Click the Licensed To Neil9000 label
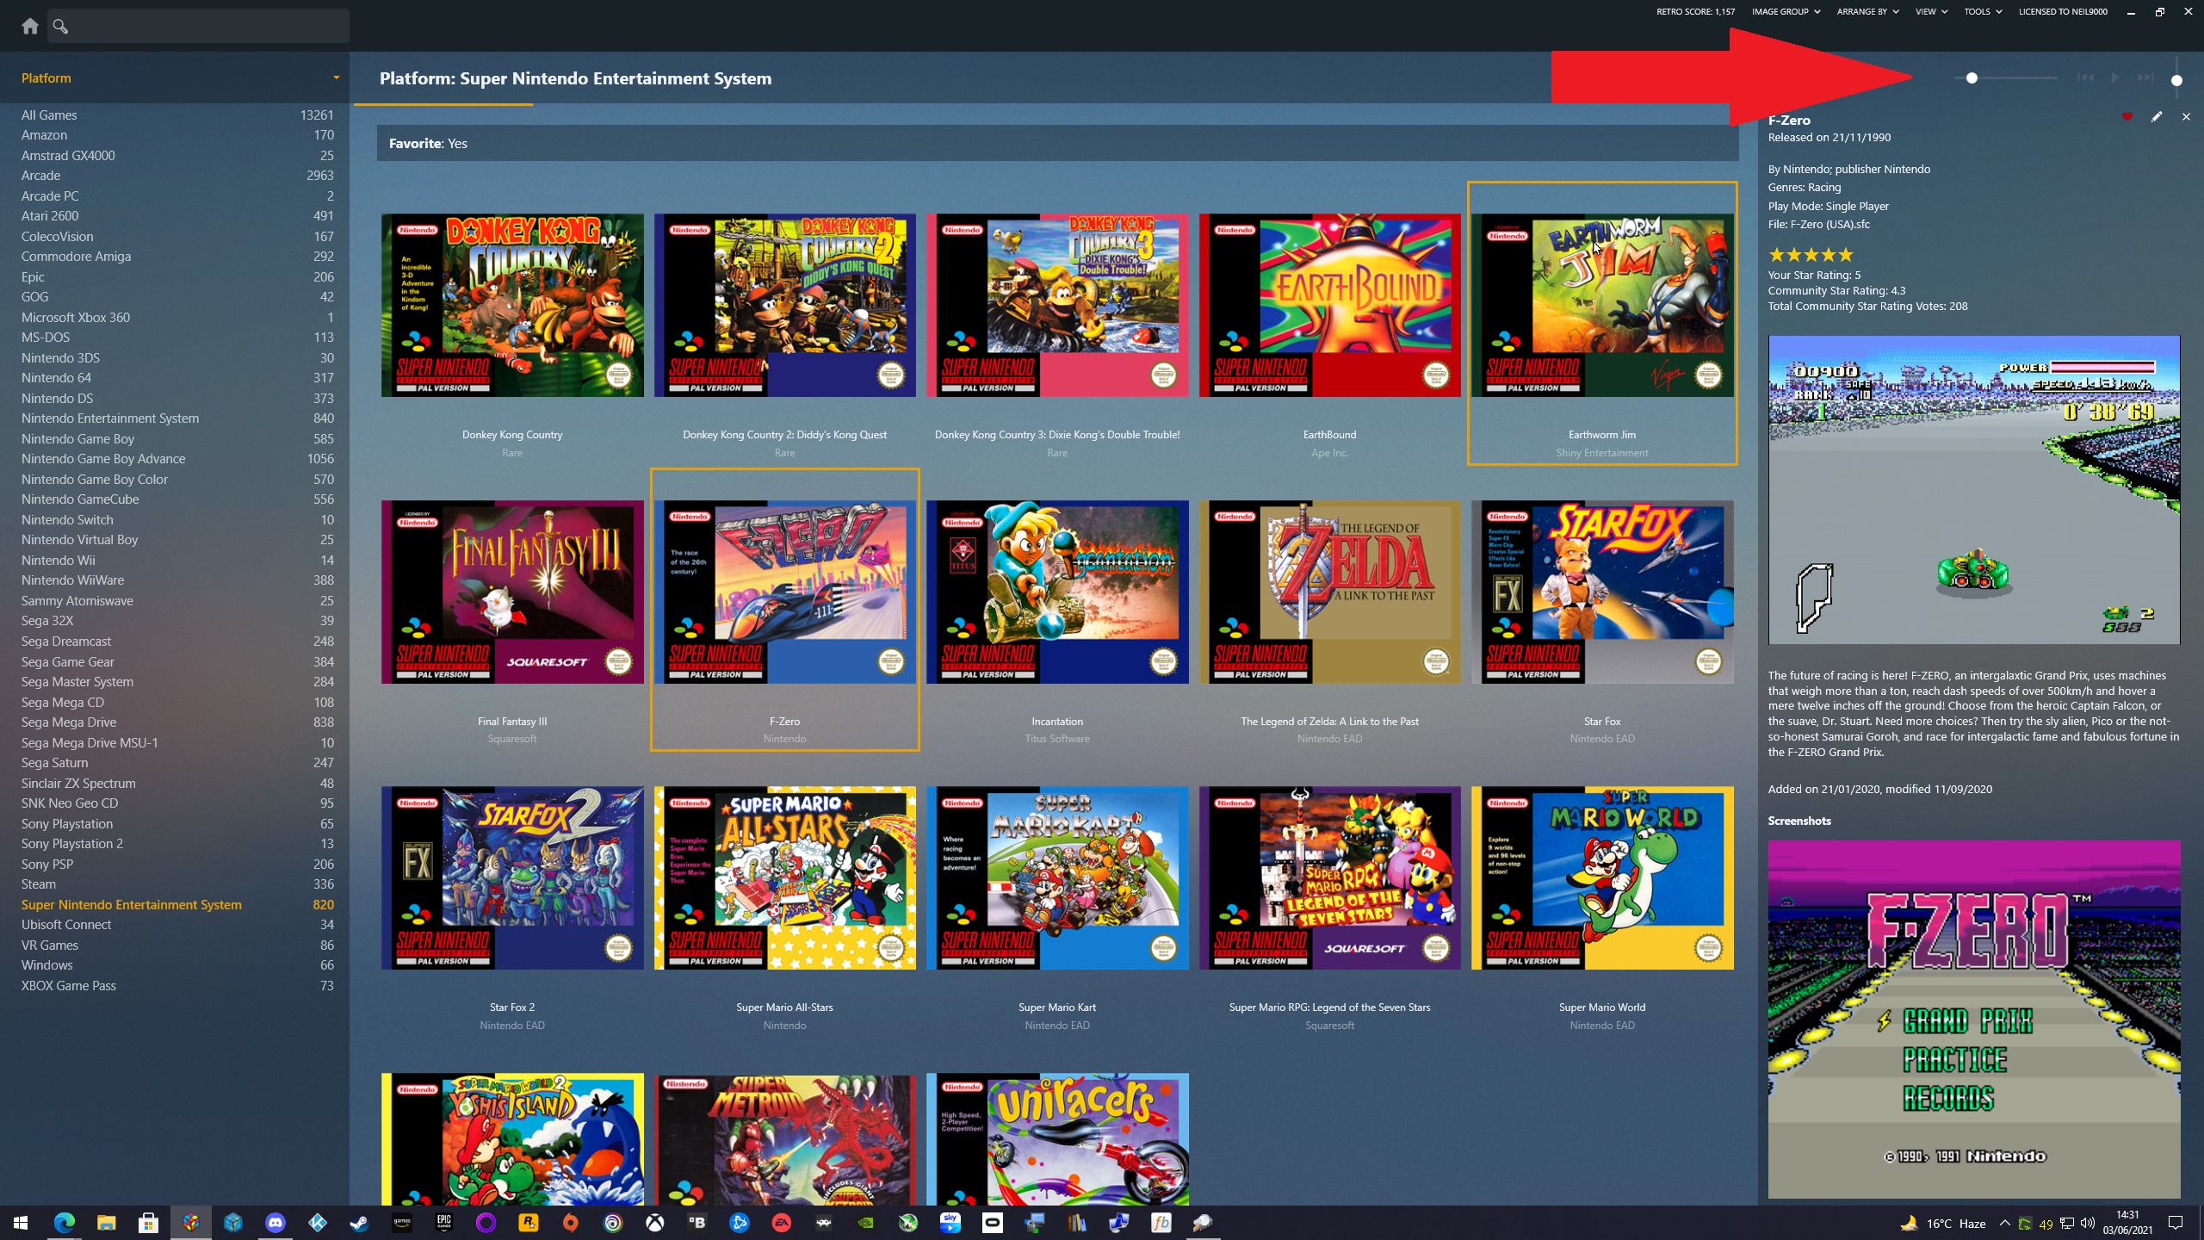This screenshot has height=1240, width=2204. [2063, 12]
